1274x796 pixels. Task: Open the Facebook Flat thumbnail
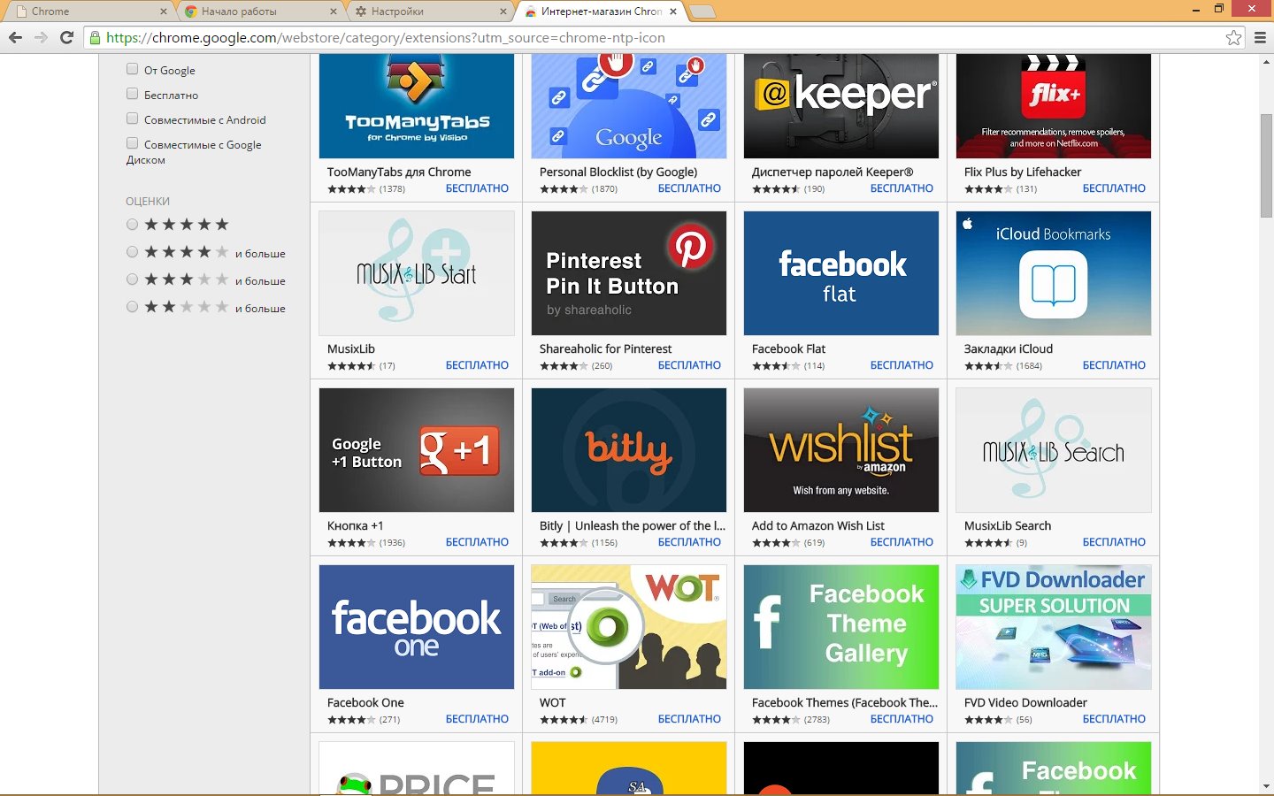coord(841,273)
